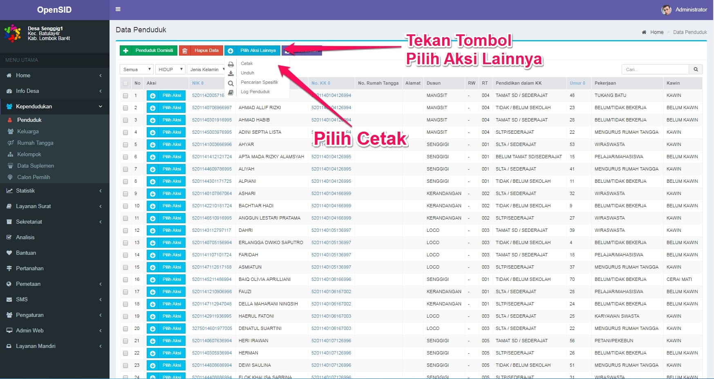Open Pilih Aksi dropdown for AHYAR

coord(166,144)
